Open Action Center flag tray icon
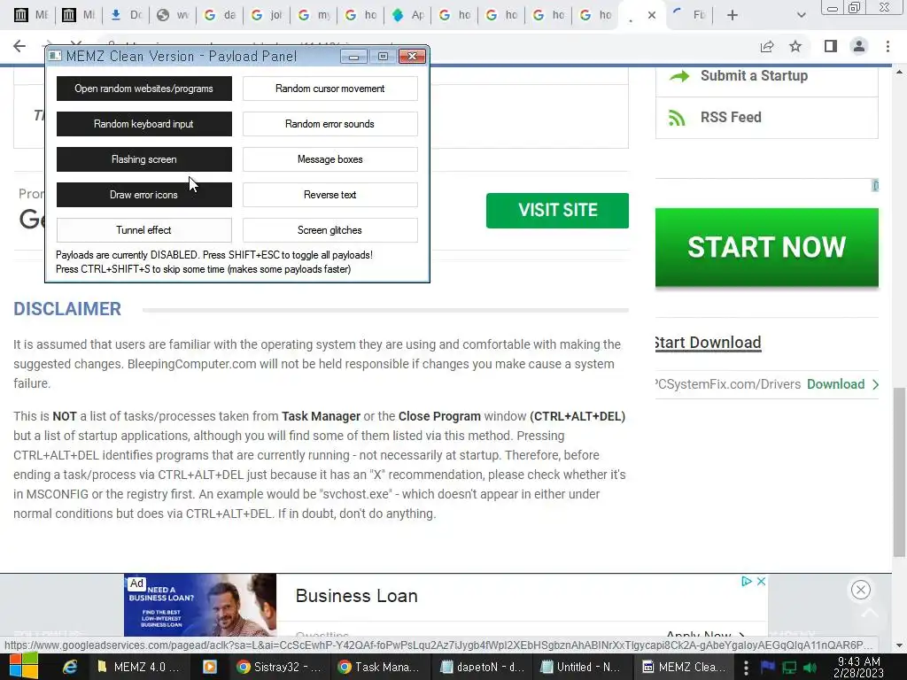907x680 pixels. [x=768, y=667]
